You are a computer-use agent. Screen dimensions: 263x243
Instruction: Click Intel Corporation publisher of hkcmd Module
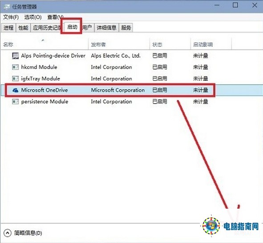pyautogui.click(x=111, y=67)
